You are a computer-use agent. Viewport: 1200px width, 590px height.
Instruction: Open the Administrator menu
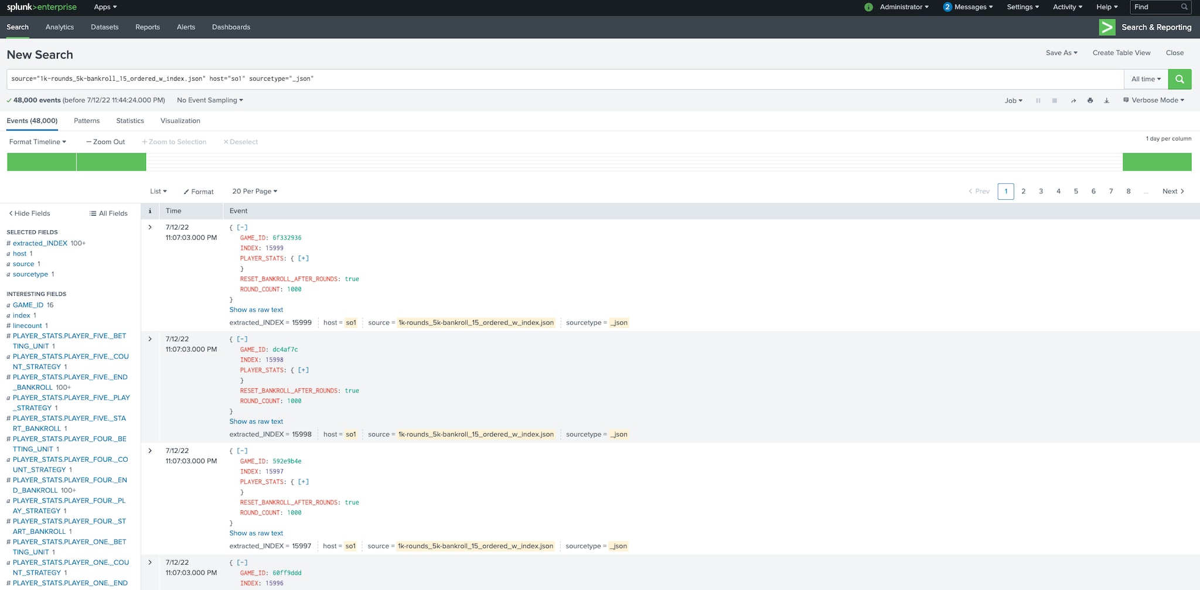pos(904,7)
